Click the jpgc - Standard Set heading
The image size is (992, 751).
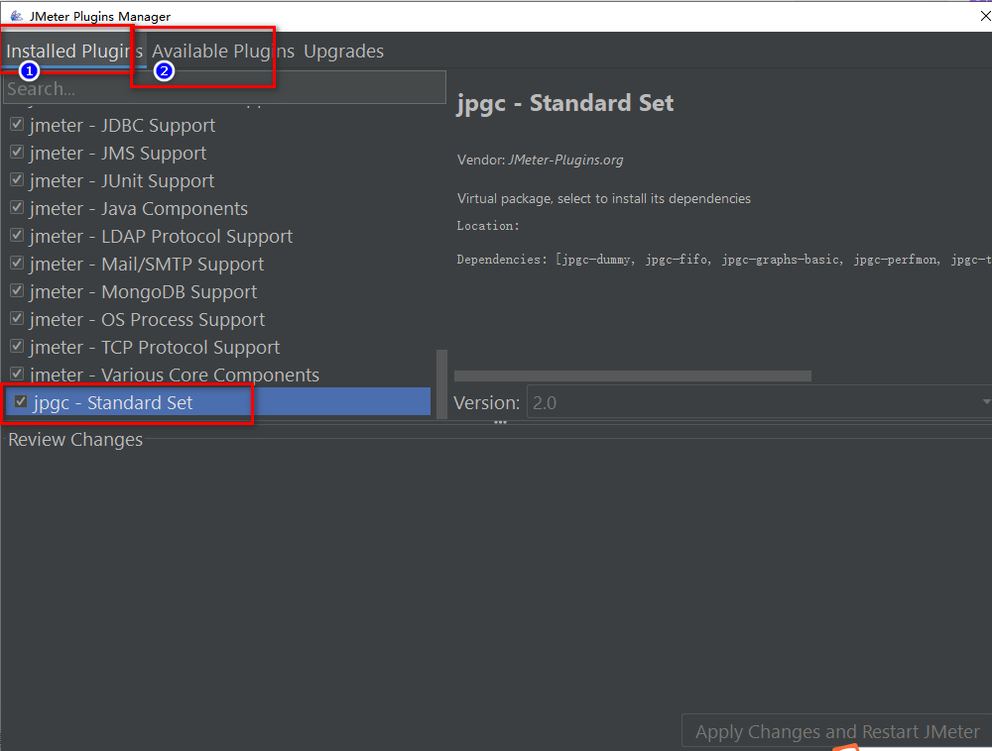click(x=565, y=103)
